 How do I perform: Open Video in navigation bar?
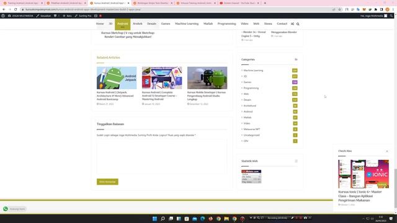(x=244, y=24)
